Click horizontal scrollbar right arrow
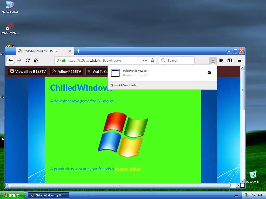This screenshot has width=266, height=199. coord(238,186)
